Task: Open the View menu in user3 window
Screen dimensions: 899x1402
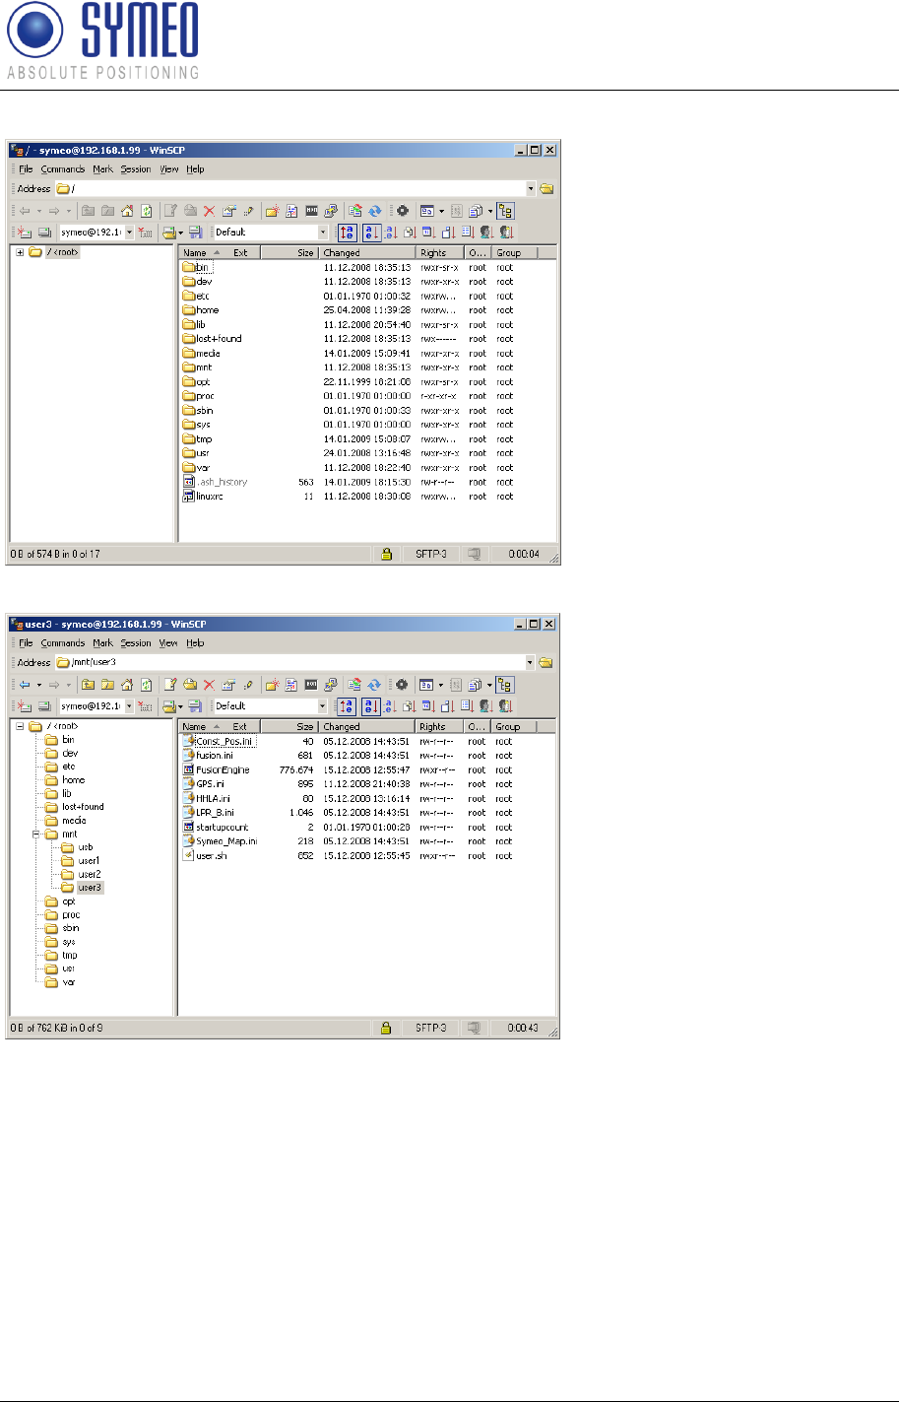Action: [169, 643]
